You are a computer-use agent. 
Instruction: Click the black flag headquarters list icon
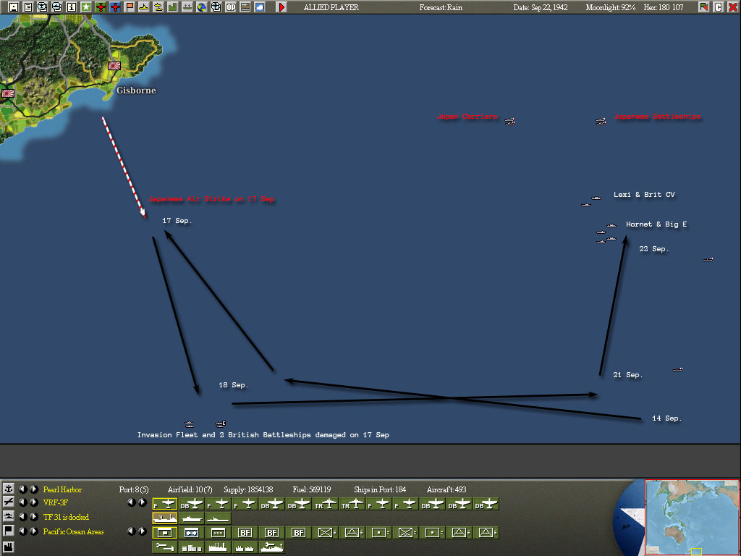pos(8,531)
